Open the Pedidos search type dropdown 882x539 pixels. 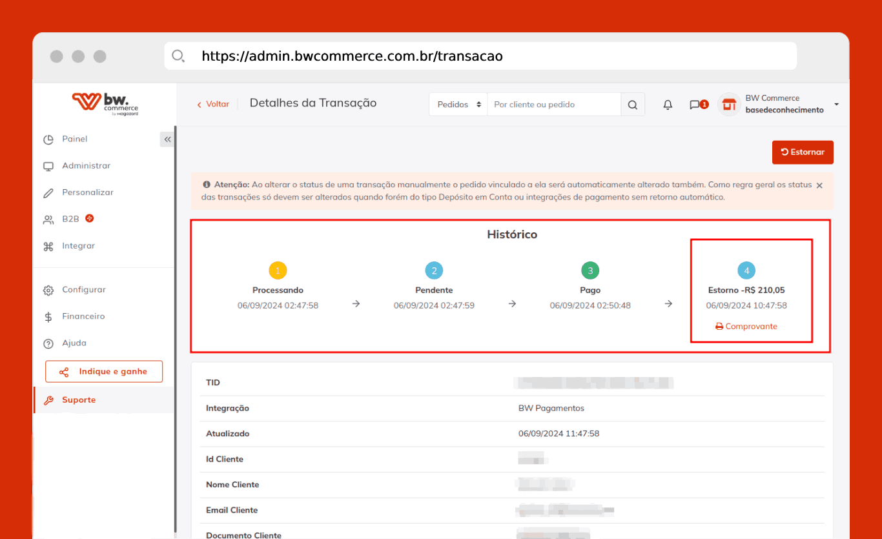458,105
